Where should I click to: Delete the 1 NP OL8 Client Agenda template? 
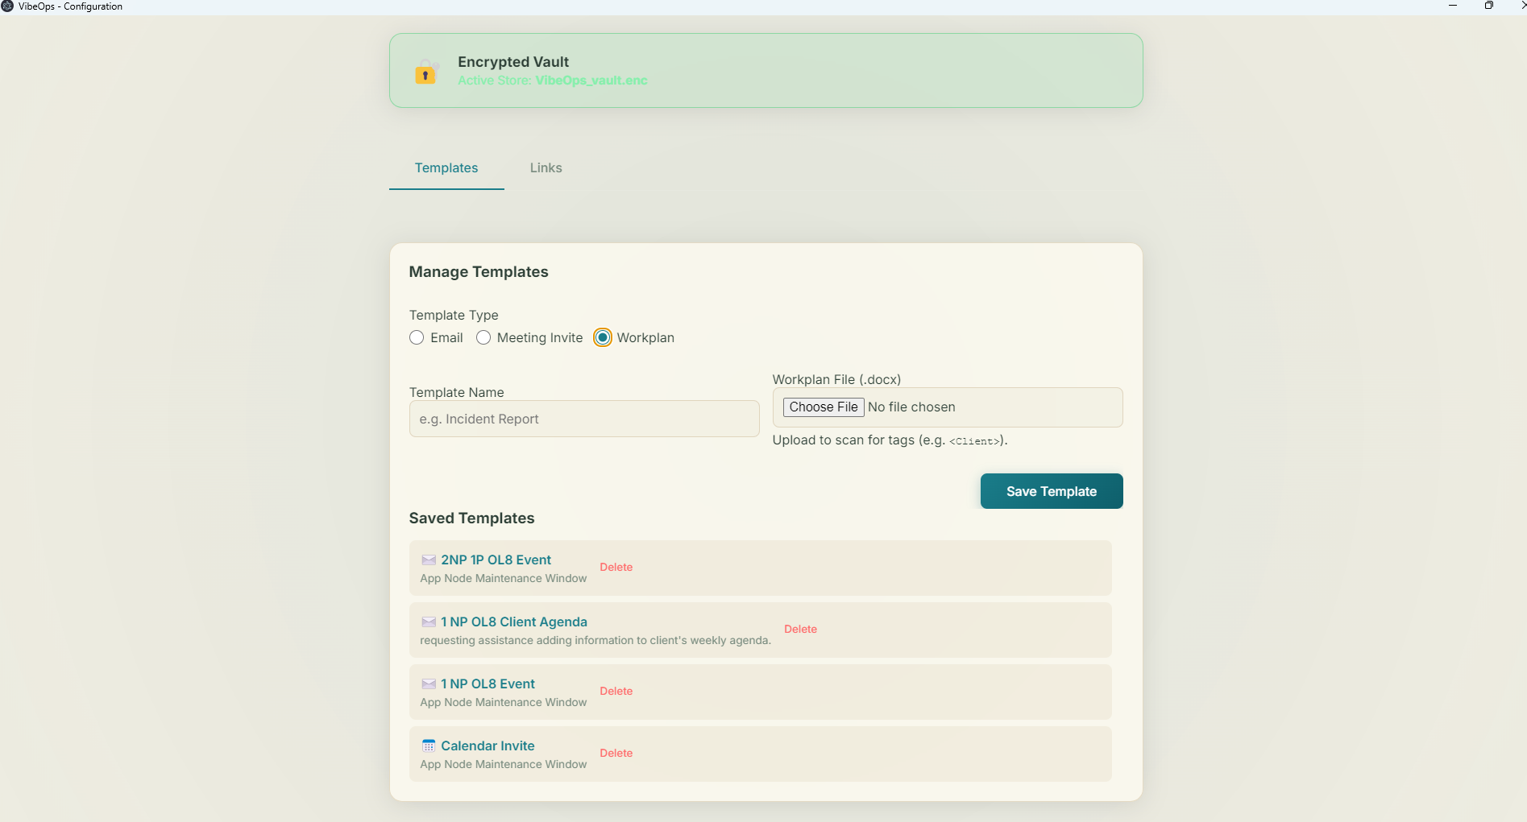[800, 629]
